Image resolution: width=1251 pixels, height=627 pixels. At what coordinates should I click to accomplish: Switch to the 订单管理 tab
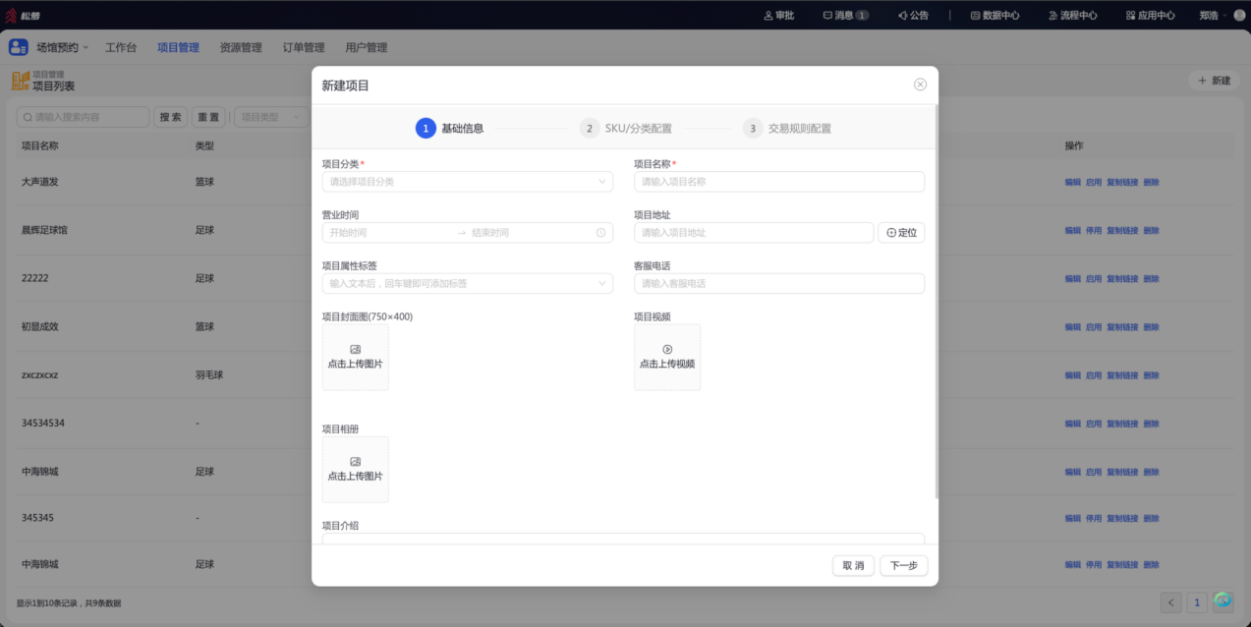(304, 47)
